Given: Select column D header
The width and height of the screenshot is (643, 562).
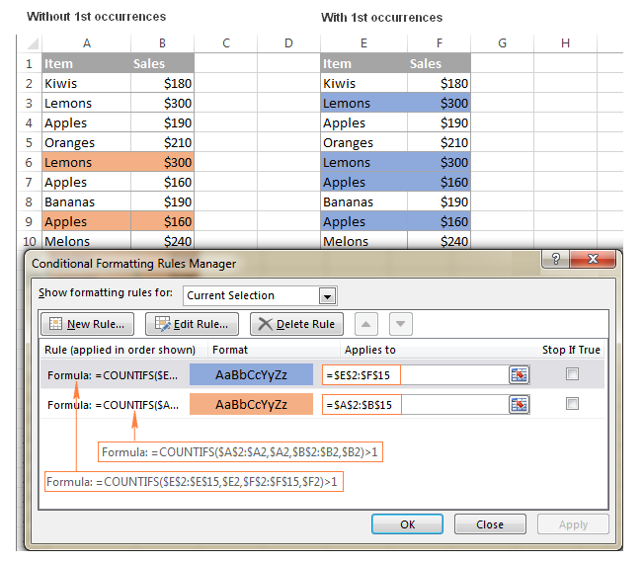Looking at the screenshot, I should pos(288,43).
